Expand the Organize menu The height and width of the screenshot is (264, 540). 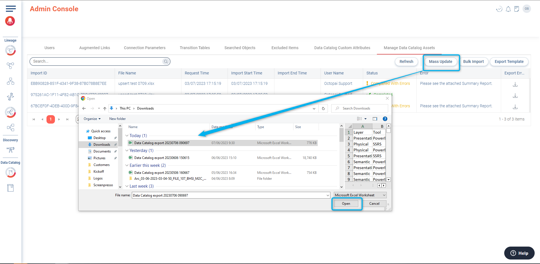click(92, 119)
